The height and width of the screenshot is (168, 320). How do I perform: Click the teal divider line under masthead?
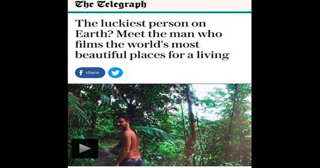coord(160,12)
